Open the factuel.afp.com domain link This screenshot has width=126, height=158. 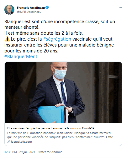pyautogui.click(x=21, y=142)
